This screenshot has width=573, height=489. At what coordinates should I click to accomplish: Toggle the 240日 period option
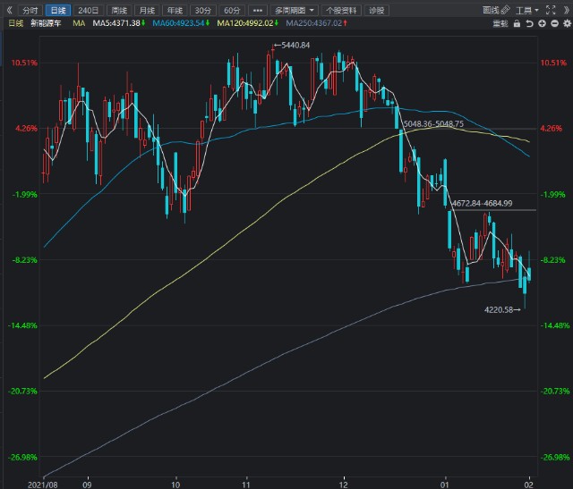click(x=88, y=10)
